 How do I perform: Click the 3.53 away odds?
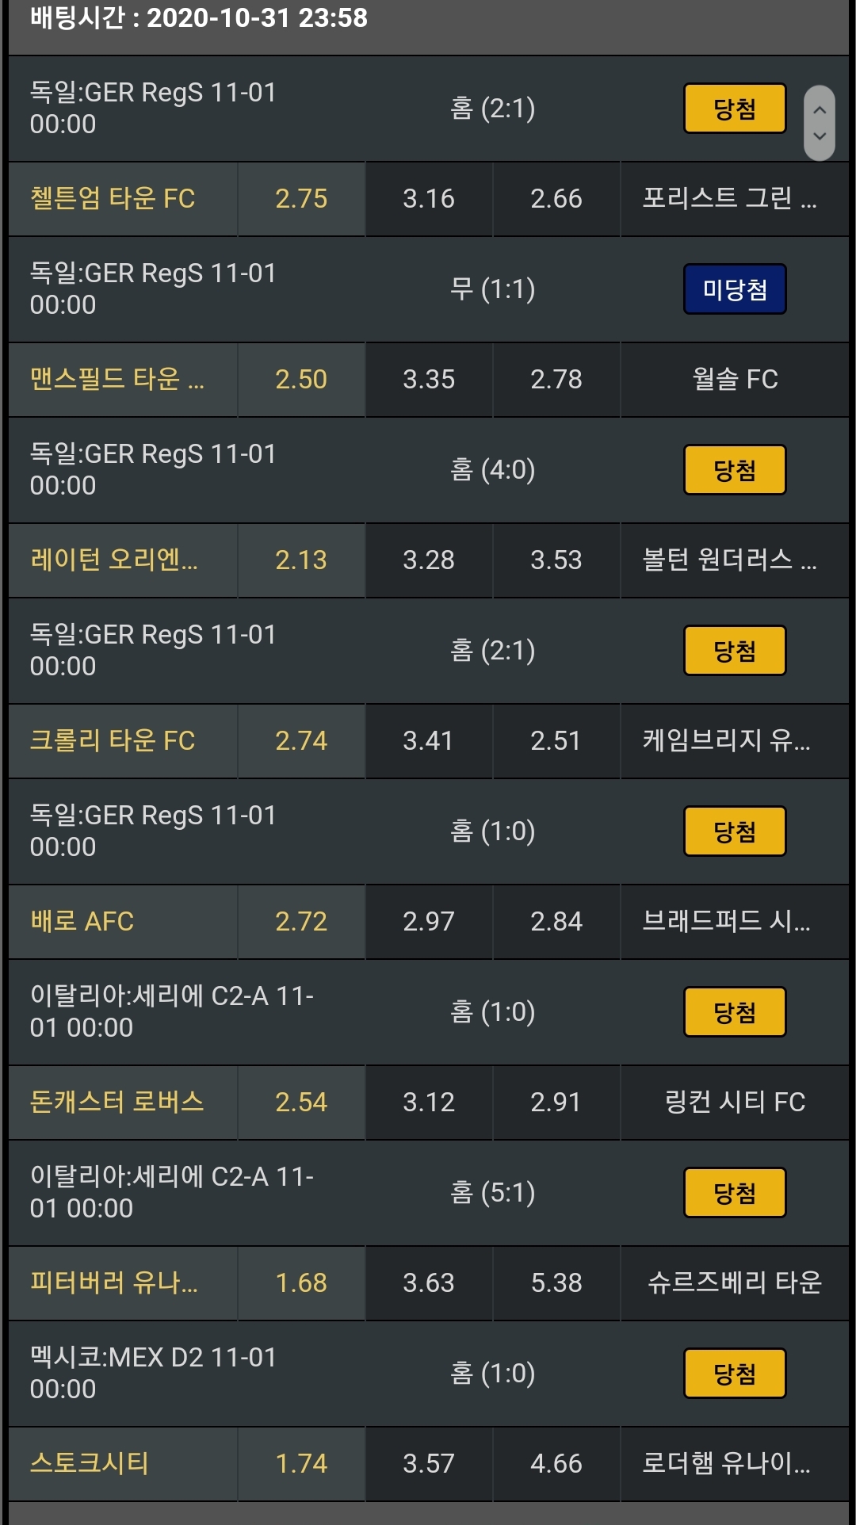click(x=556, y=560)
